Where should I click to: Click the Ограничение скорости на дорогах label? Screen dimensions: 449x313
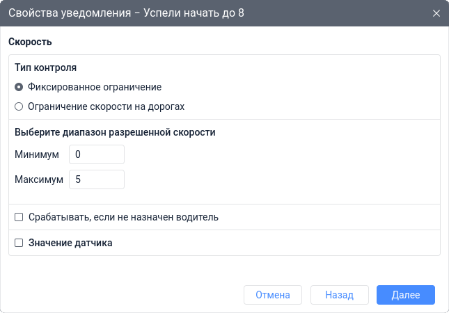(x=106, y=107)
